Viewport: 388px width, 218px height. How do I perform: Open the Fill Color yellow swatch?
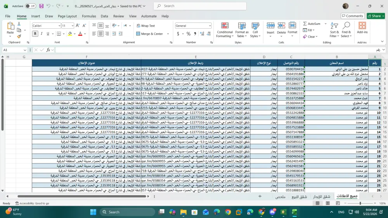70,34
